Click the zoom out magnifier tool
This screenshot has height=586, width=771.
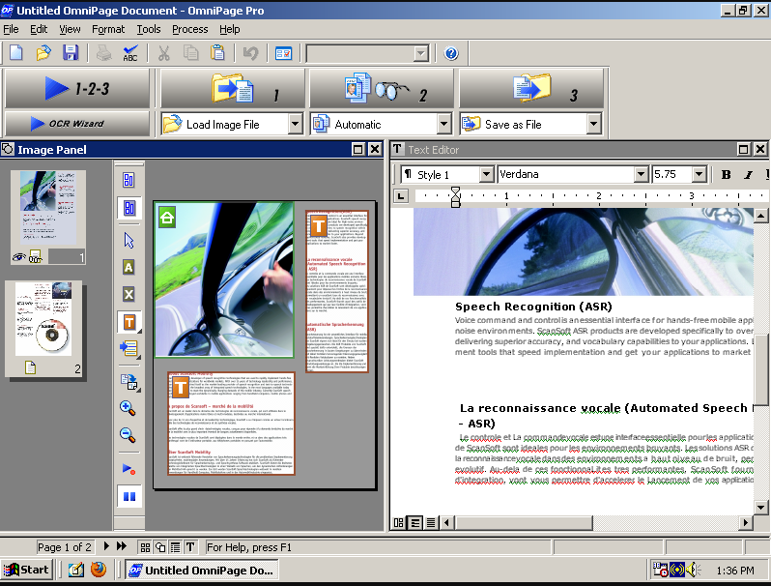pos(128,434)
